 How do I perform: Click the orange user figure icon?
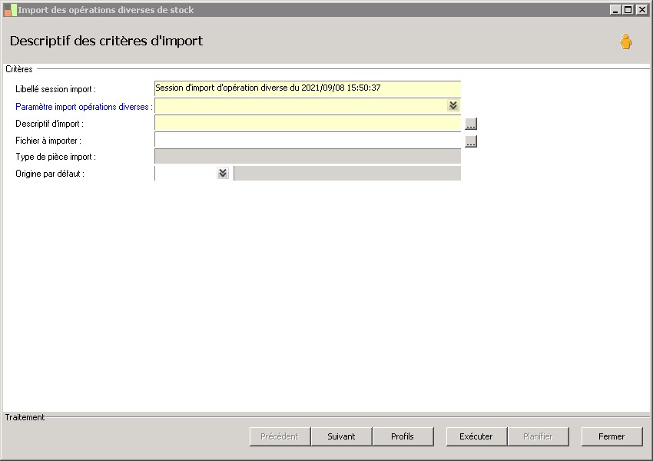pos(625,41)
